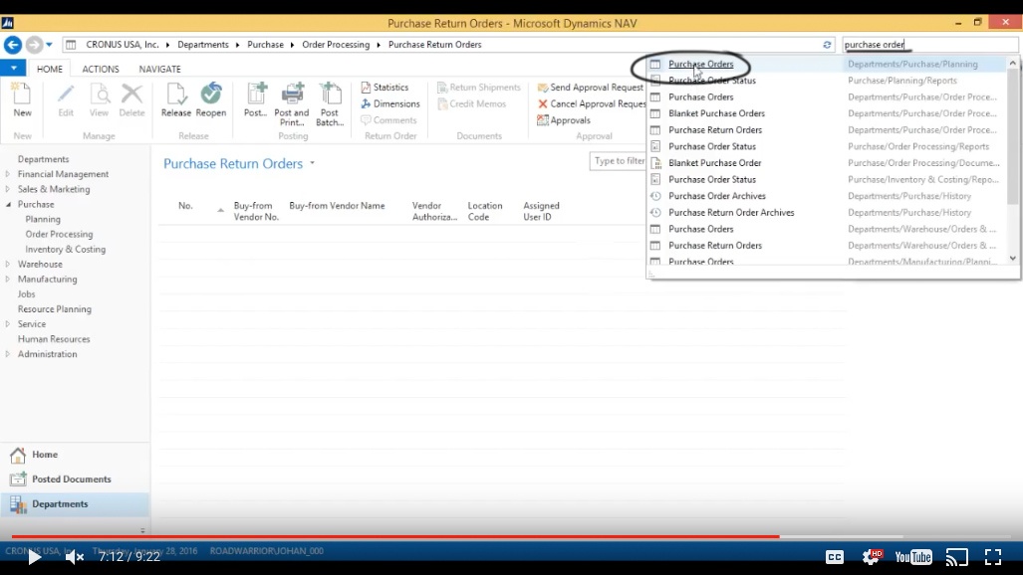
Task: Click the Type to filter field
Action: [x=618, y=161]
